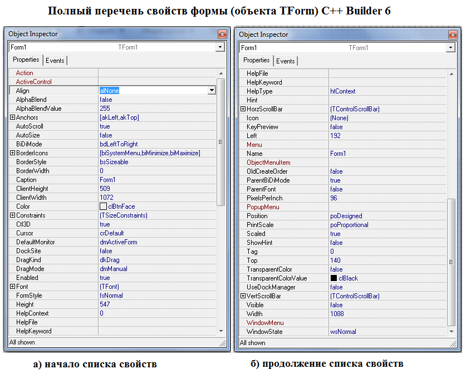The image size is (466, 374).
Task: Select the HelpContext property
Action: (x=32, y=313)
